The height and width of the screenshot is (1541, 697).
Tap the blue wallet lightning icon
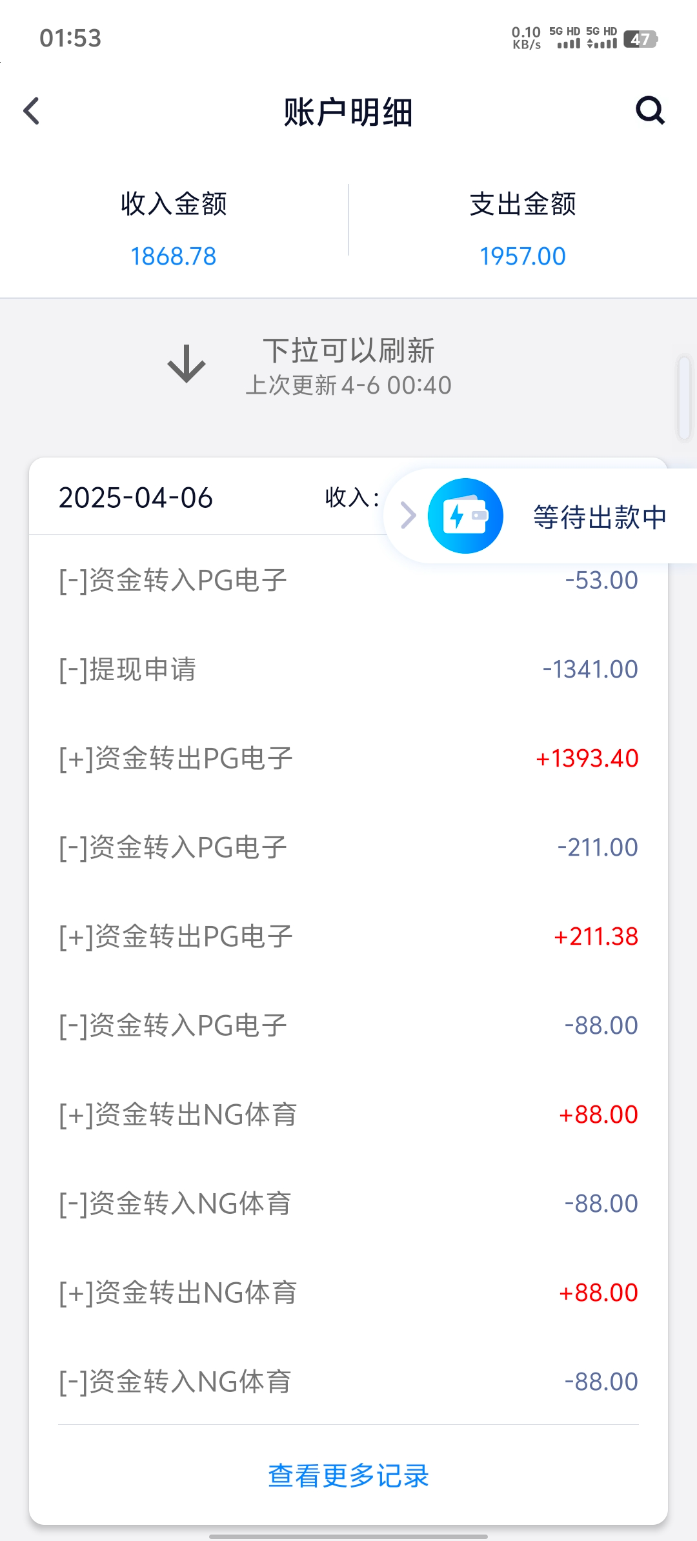tap(465, 516)
